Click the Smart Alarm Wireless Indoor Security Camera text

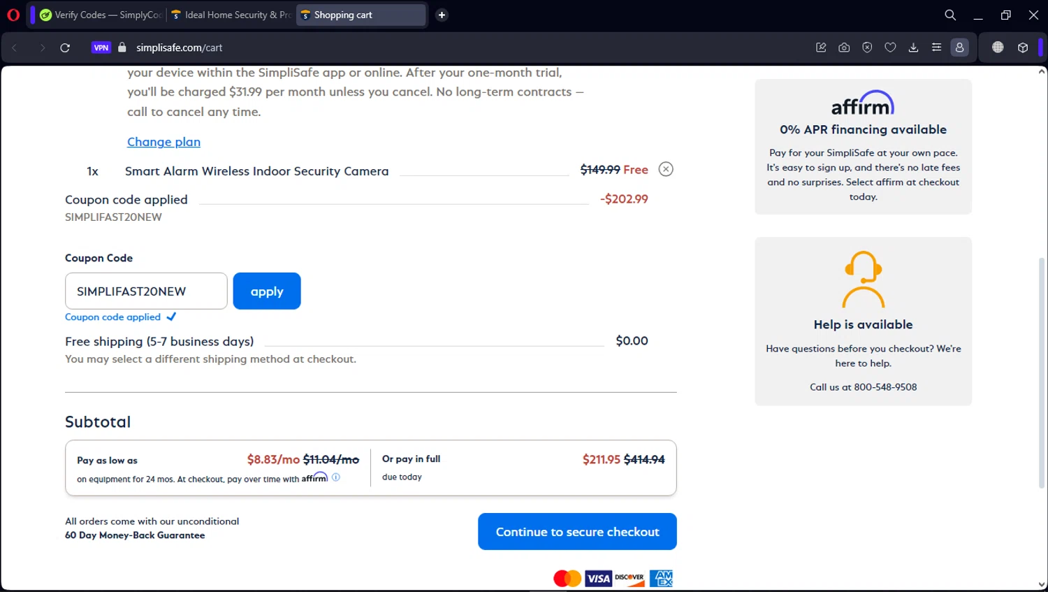point(256,171)
